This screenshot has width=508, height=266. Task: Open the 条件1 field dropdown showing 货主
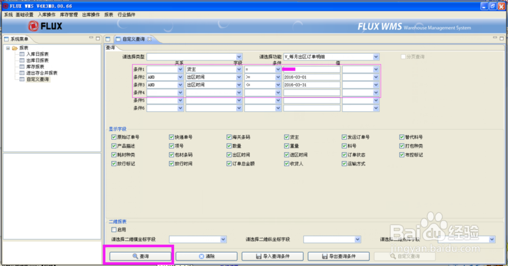239,69
